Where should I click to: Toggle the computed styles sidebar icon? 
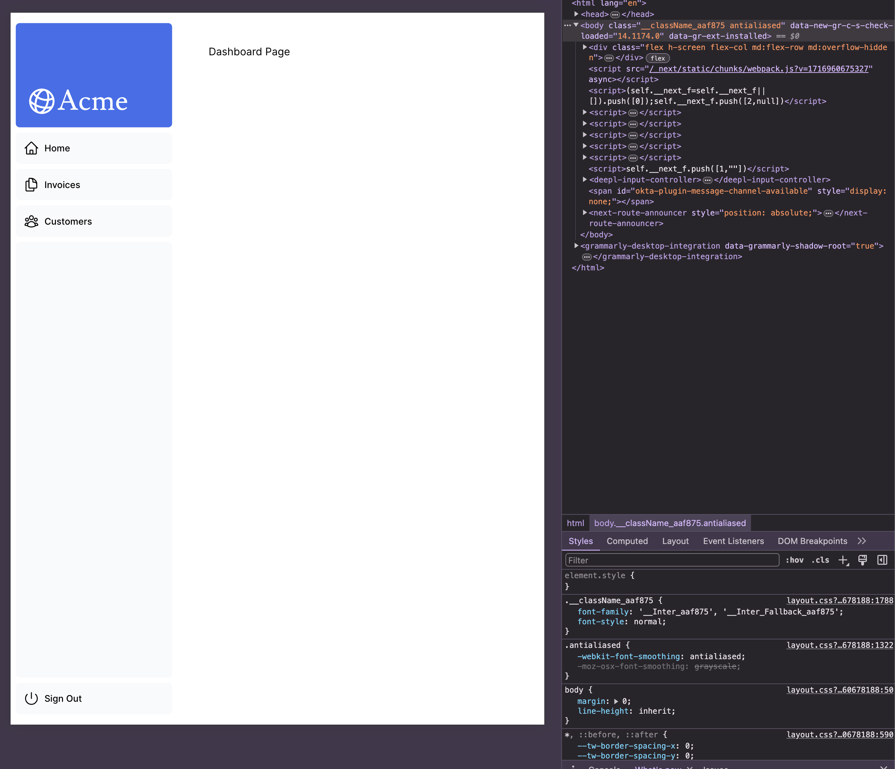point(882,560)
